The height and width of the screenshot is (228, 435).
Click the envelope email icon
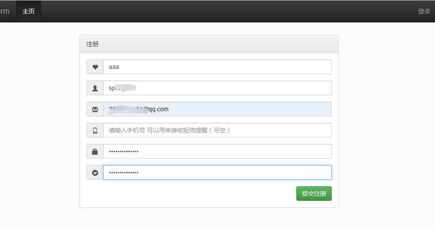pos(95,109)
